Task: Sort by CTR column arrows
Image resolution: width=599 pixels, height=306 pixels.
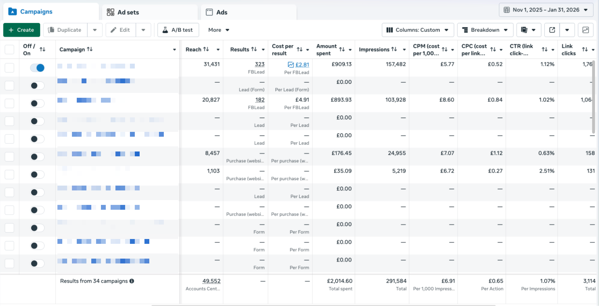Action: [x=545, y=49]
